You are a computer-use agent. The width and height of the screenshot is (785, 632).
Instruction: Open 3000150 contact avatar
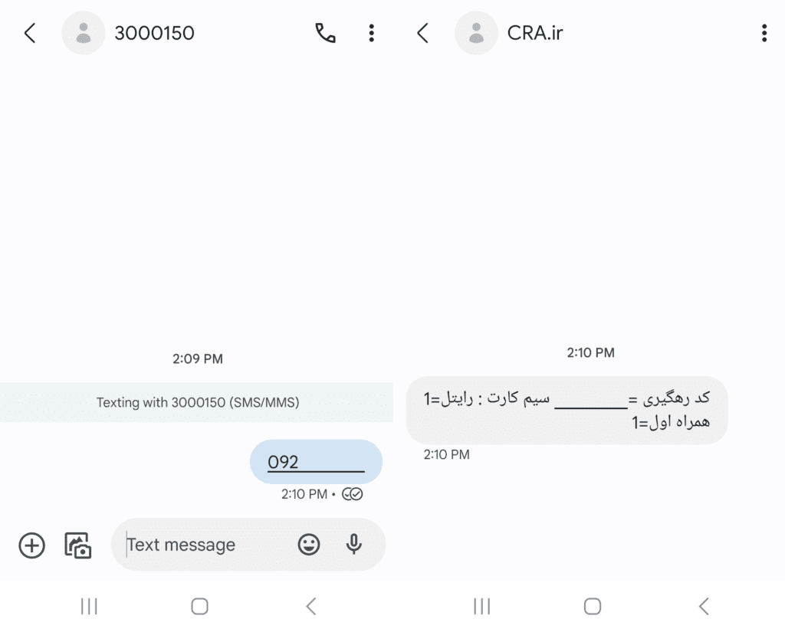click(84, 33)
